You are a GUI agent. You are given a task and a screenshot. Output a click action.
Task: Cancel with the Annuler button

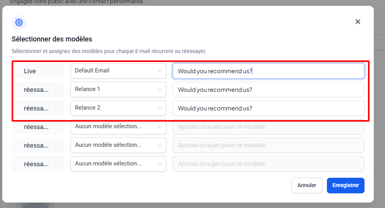point(306,186)
